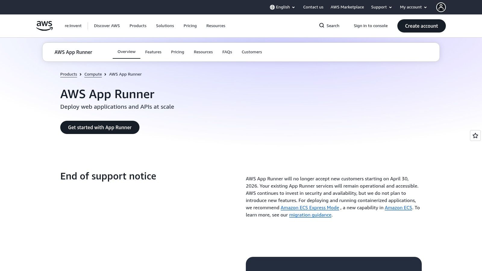
Task: Click AWS App Runner subnav title
Action: click(x=73, y=52)
